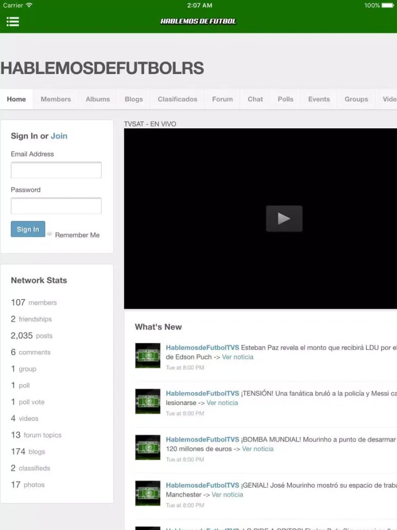Click the TVSAT - EN VIVO label
This screenshot has width=397, height=530.
[x=150, y=123]
